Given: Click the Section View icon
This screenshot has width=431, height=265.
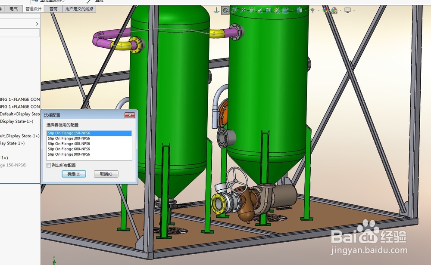Looking at the screenshot, I should point(268,10).
